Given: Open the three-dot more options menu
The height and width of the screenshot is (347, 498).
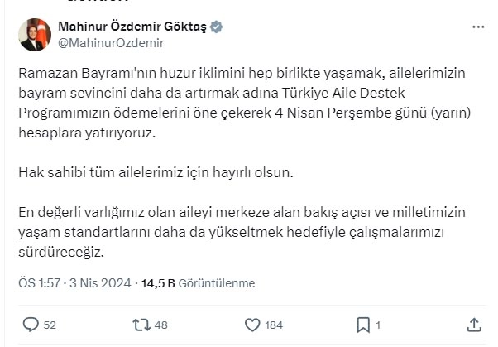Looking at the screenshot, I should coord(478,27).
